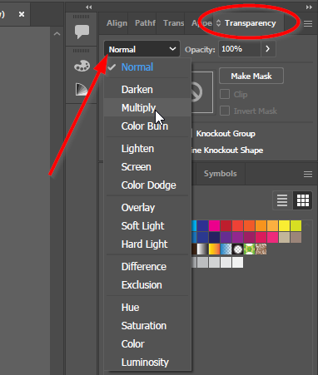Switch to the Transform tab
This screenshot has width=318, height=375.
[x=173, y=23]
